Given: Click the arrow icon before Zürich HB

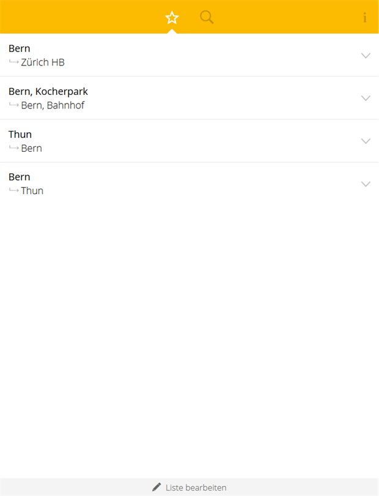Looking at the screenshot, I should pos(14,62).
